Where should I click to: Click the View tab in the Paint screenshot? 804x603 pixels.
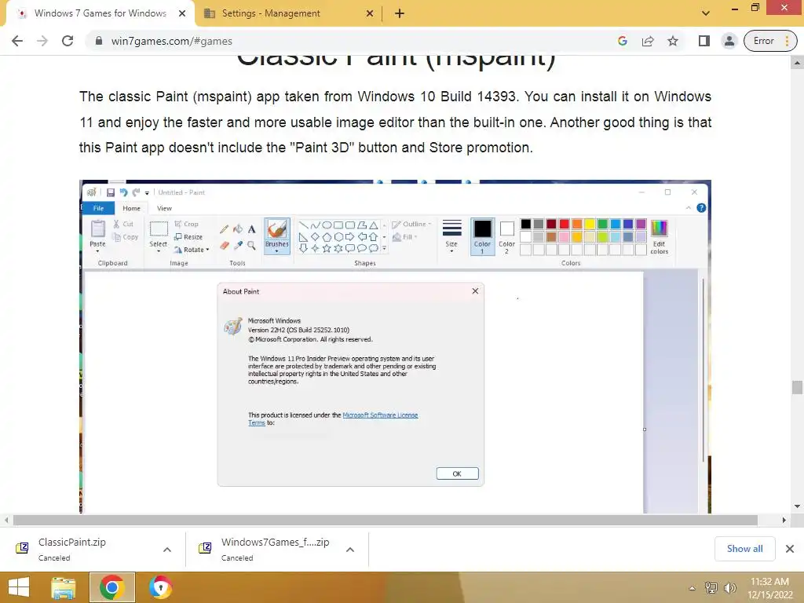pos(164,208)
